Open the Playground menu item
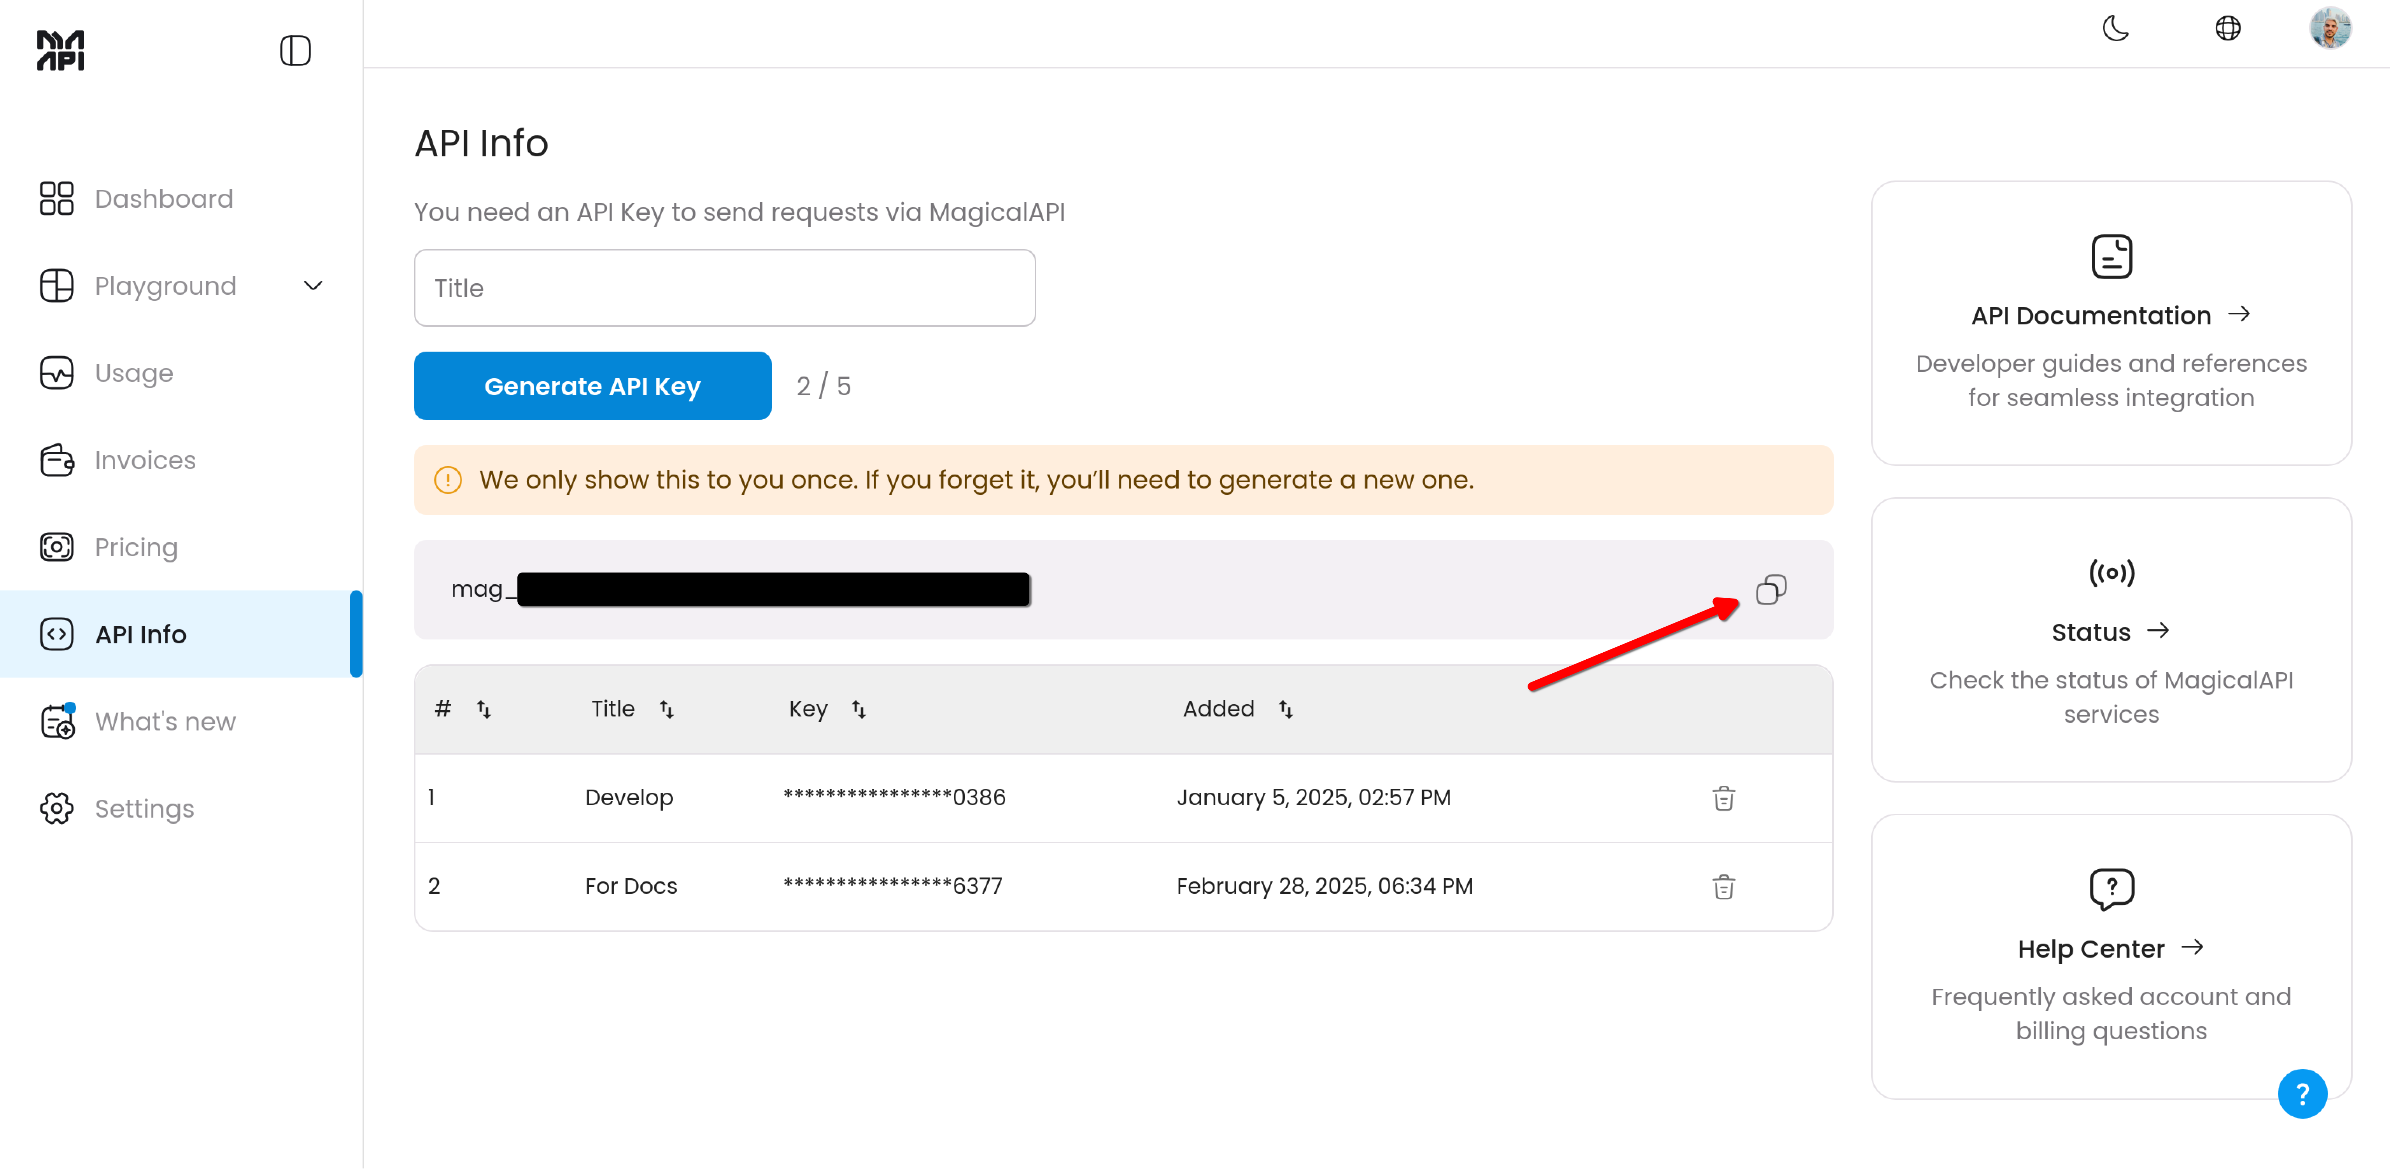2390x1170 pixels. coord(165,286)
